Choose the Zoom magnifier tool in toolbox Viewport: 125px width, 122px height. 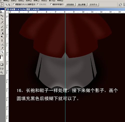2,52
